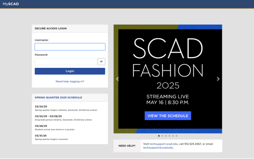254x159 pixels.
Task: Click the 'SPRING QUARTER 2025 SCHEDULE' heading
Action: click(x=58, y=98)
